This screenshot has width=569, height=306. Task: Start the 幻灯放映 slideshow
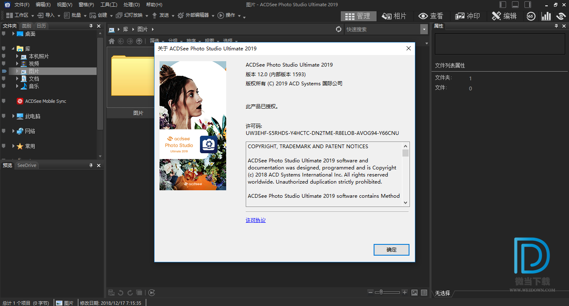tap(129, 15)
